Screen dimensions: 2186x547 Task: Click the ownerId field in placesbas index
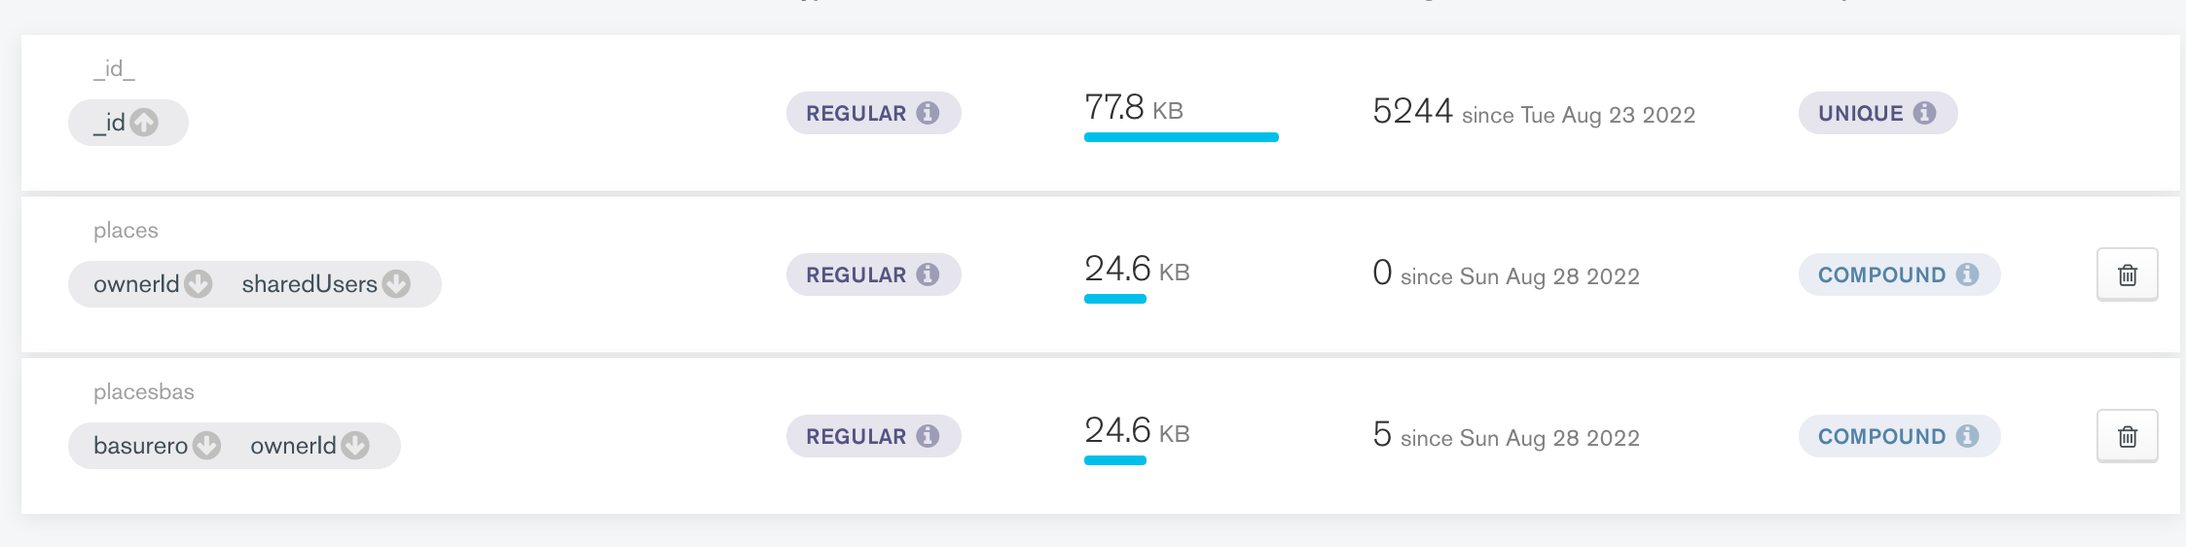[293, 446]
